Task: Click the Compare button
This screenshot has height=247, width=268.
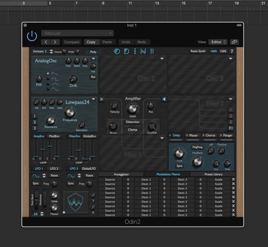Action: click(72, 42)
